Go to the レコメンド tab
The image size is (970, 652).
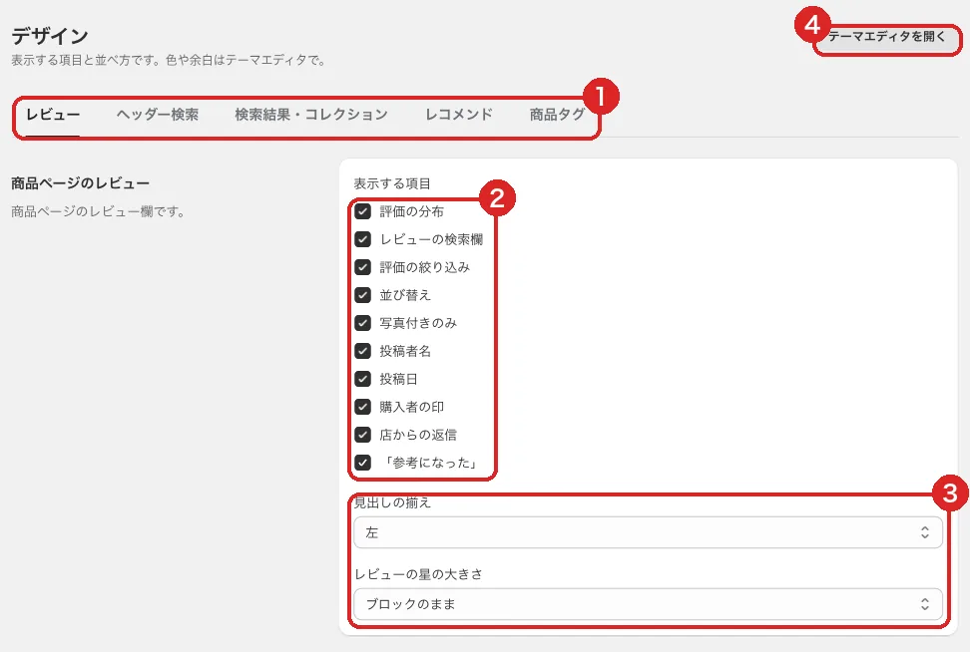point(458,115)
